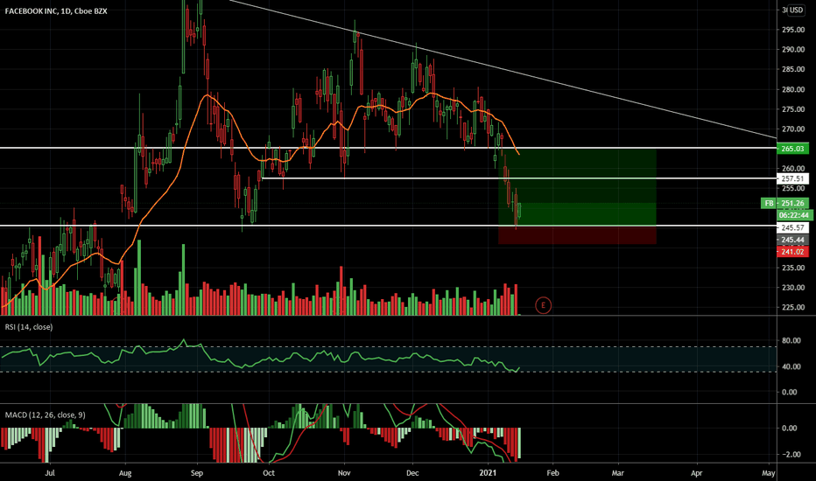
Task: Click the 40.00 RSI axis label
Action: 791,366
